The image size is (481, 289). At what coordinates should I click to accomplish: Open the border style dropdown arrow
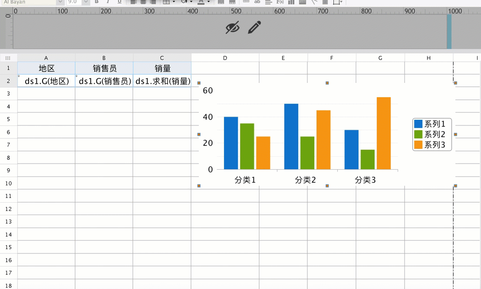pyautogui.click(x=174, y=2)
